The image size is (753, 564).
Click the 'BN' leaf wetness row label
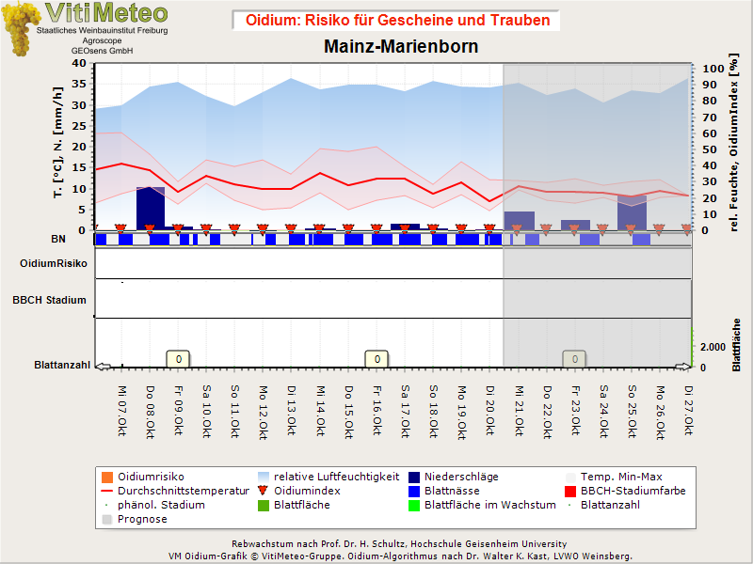pos(58,239)
